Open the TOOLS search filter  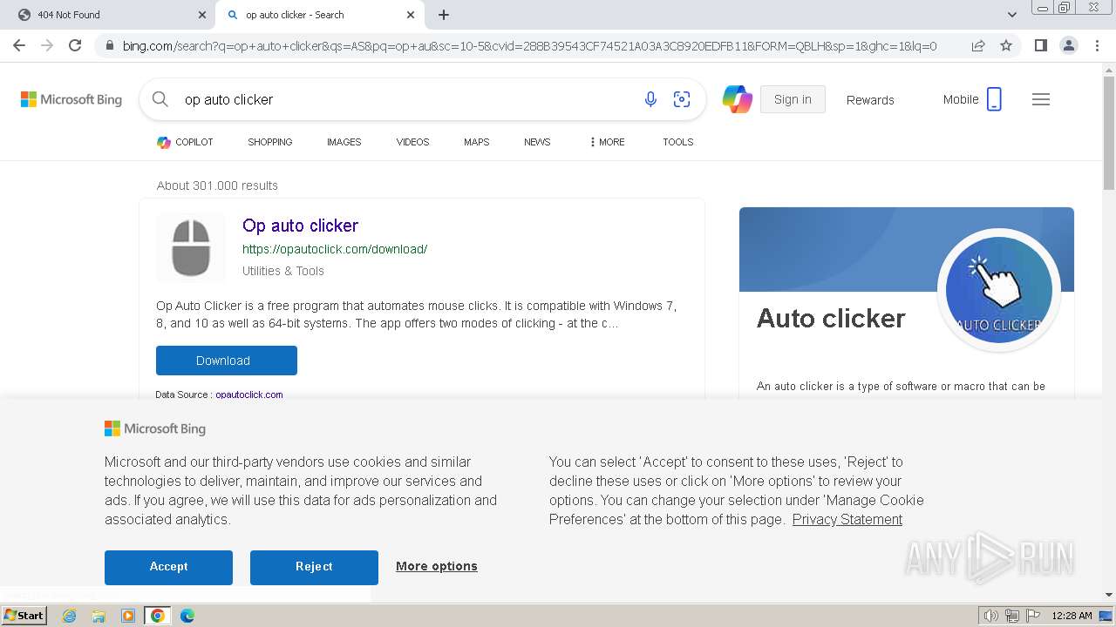click(677, 142)
